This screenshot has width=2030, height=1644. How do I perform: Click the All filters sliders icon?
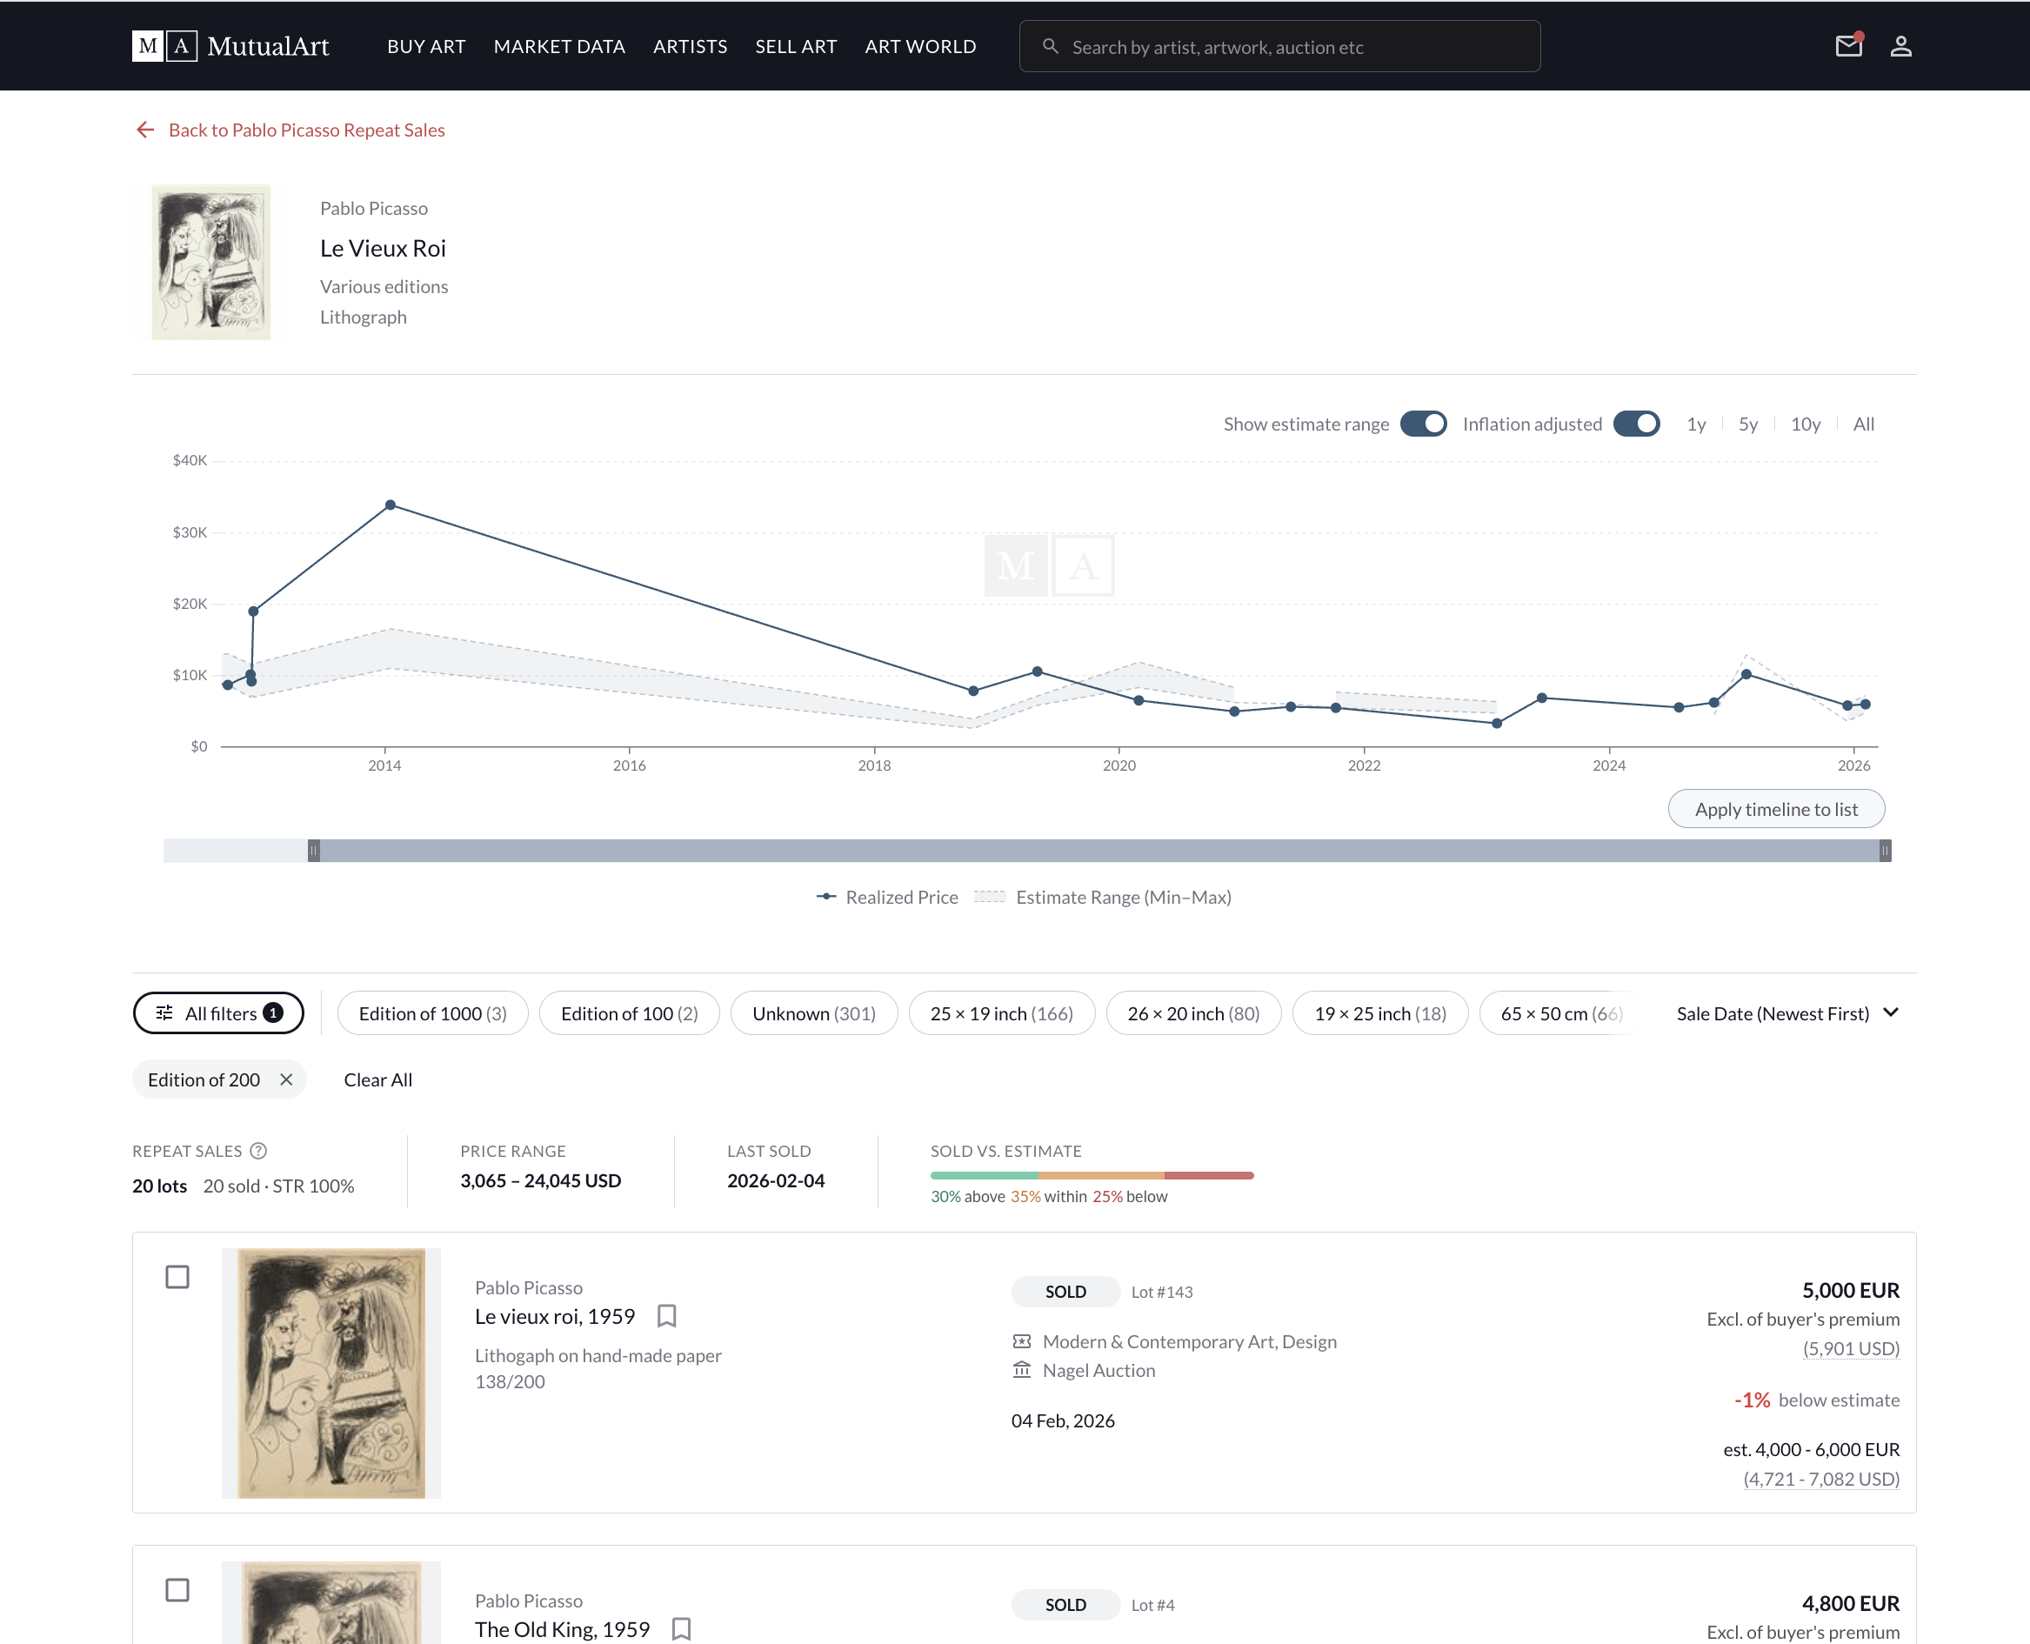pyautogui.click(x=164, y=1012)
